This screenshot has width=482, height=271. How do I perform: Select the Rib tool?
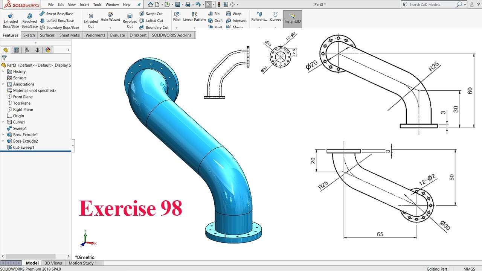click(x=214, y=14)
